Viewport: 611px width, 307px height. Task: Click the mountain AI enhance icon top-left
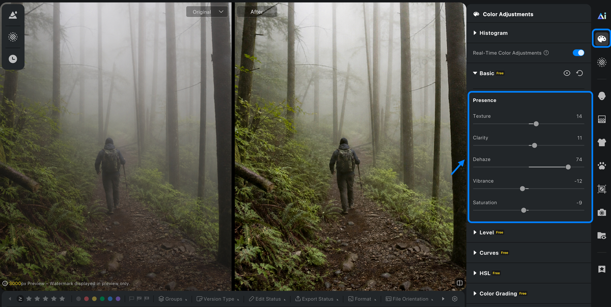tap(13, 15)
